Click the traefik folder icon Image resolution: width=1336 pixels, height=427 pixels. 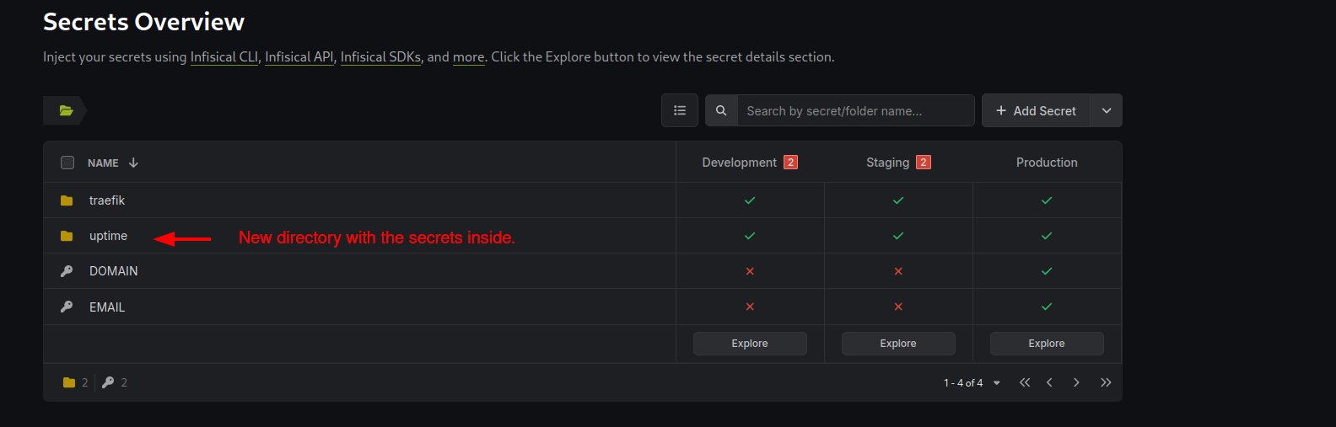point(67,200)
